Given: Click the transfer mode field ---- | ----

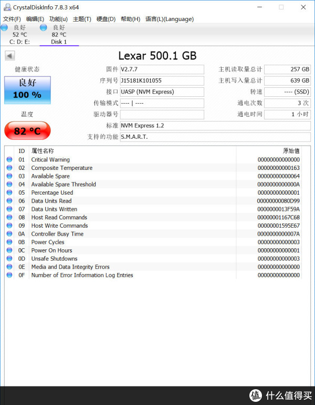Looking at the screenshot, I should click(162, 103).
